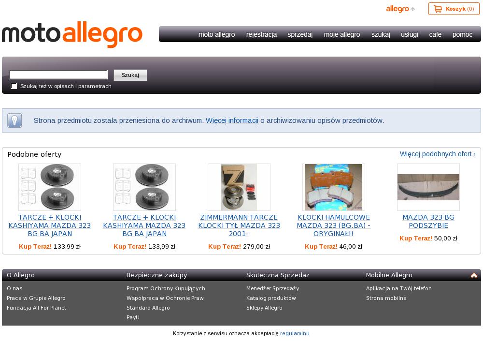Enable search in descriptions and parameters checkbox
This screenshot has height=343, width=483.
(x=14, y=86)
